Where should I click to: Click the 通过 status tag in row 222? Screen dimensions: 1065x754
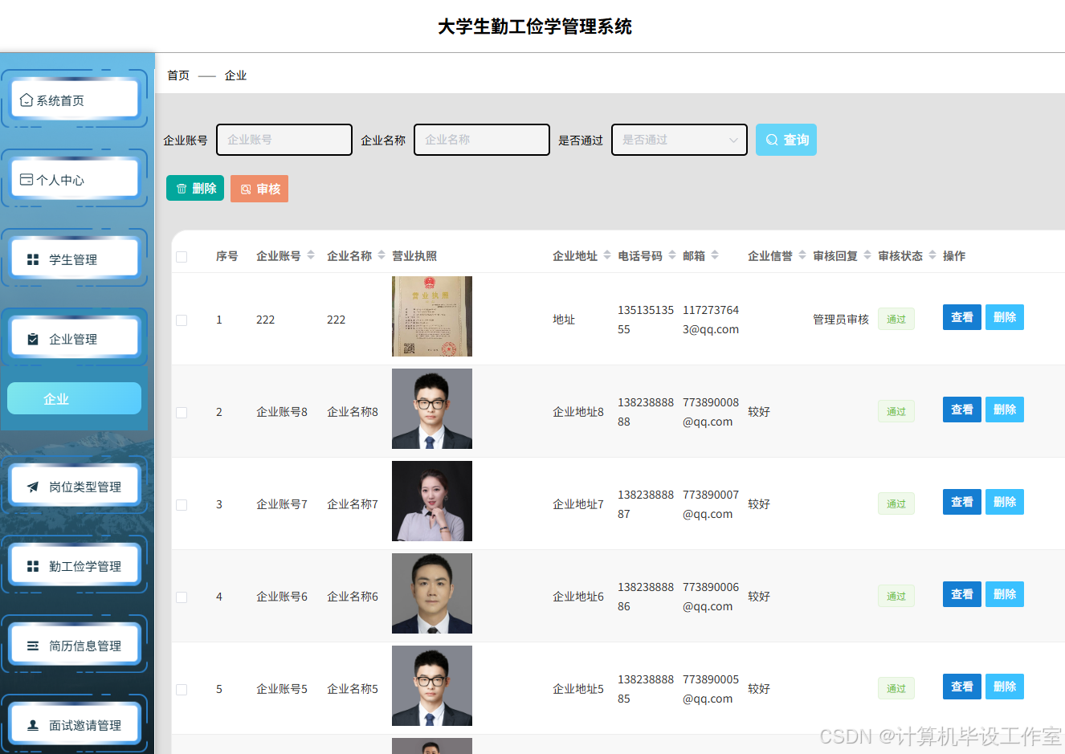896,320
